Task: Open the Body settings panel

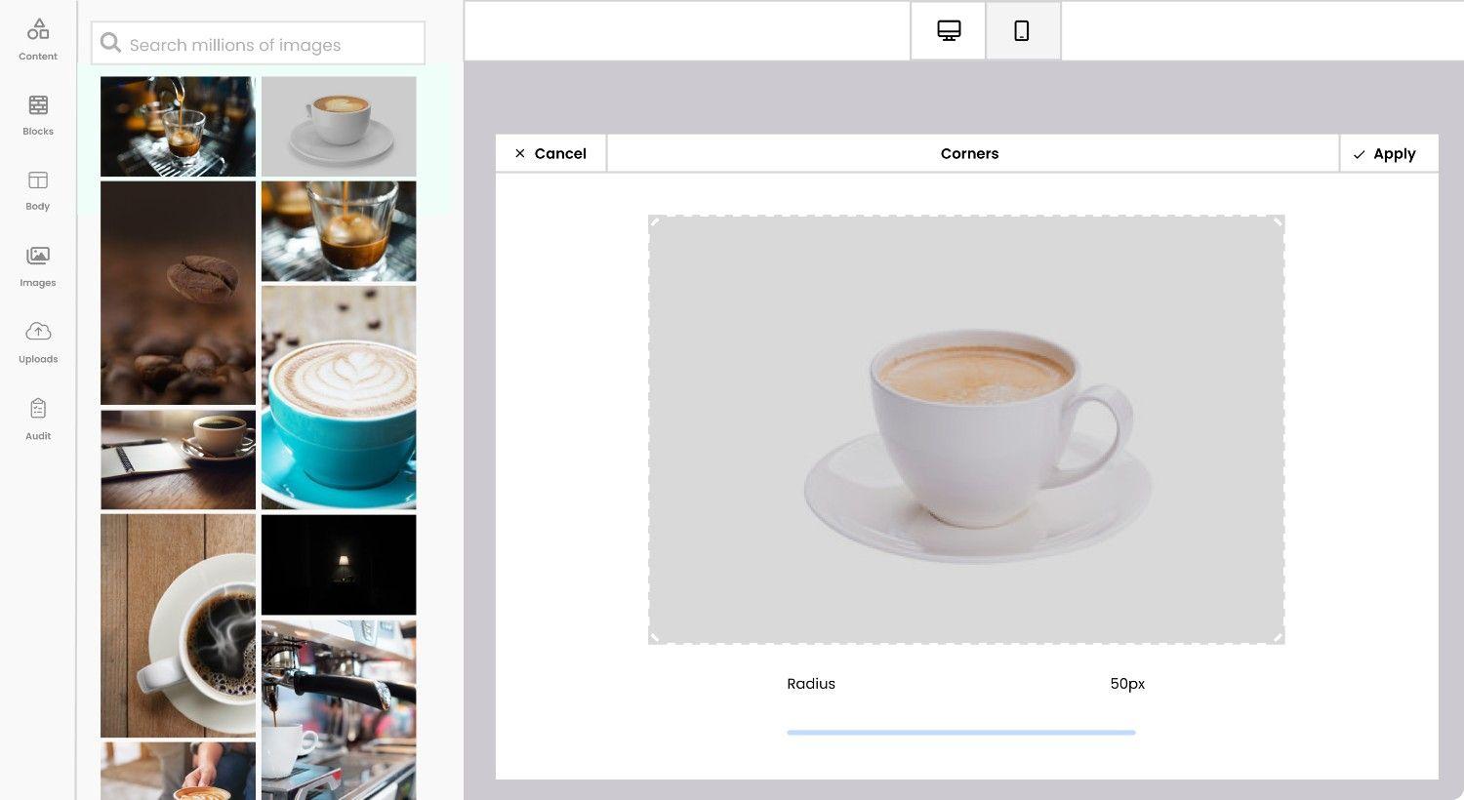Action: pyautogui.click(x=37, y=190)
